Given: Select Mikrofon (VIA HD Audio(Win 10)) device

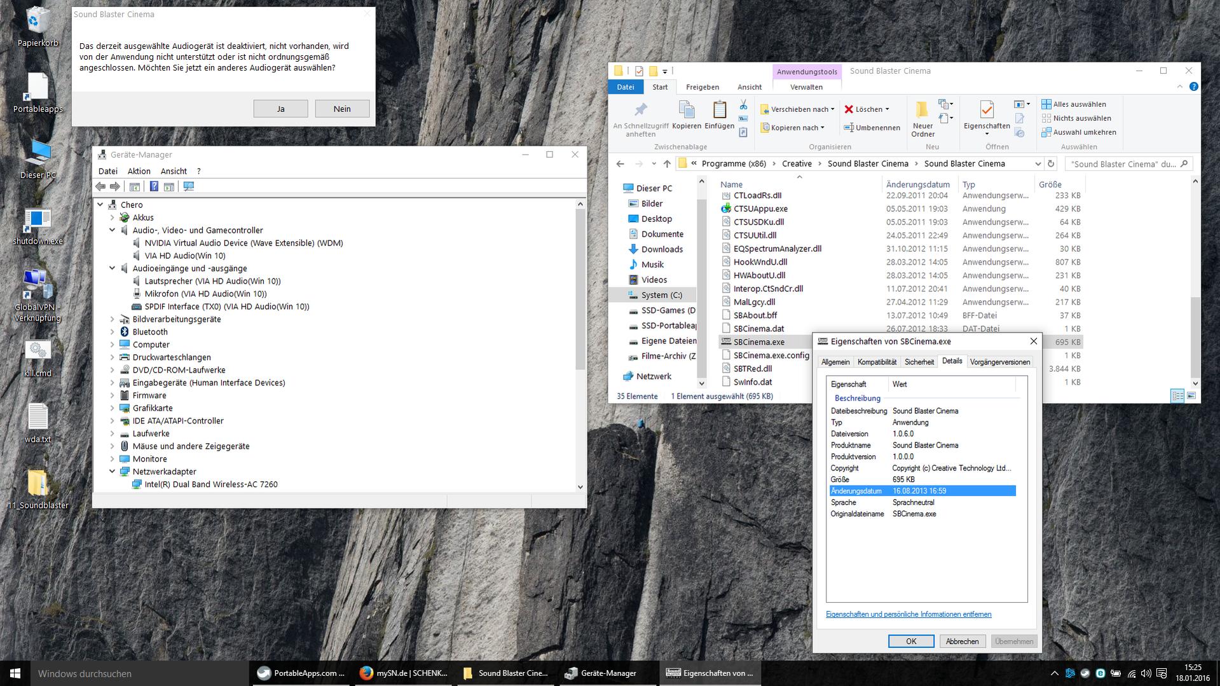Looking at the screenshot, I should (x=205, y=294).
